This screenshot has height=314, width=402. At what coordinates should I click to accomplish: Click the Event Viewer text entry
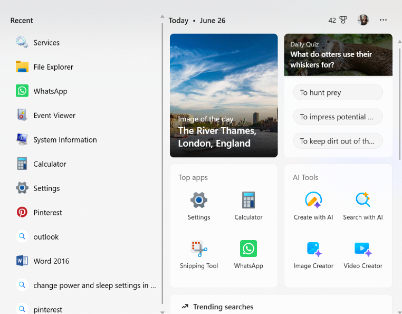pos(54,116)
